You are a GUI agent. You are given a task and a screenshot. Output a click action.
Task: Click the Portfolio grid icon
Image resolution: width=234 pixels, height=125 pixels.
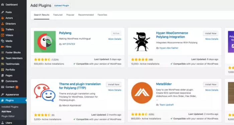tap(2, 70)
